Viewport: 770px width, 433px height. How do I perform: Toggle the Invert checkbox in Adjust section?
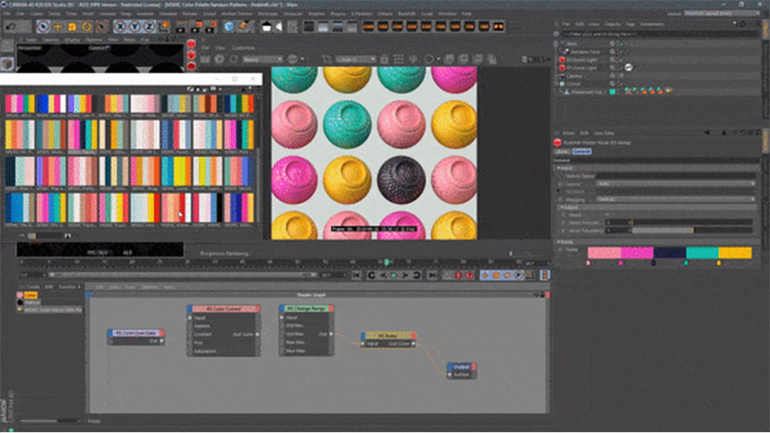608,215
